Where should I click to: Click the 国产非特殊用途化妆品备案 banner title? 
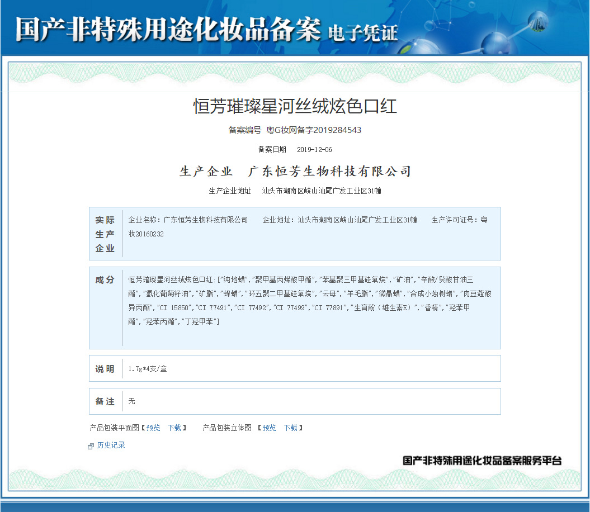pyautogui.click(x=168, y=29)
